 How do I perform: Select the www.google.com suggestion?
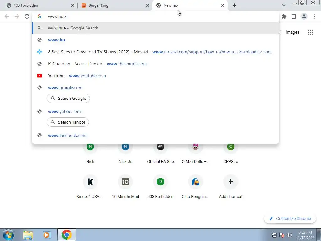click(x=155, y=88)
